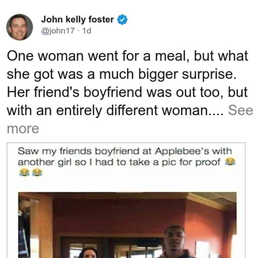Click the man's face in the photo
Viewport: 258px width, 258px height.
[174, 238]
